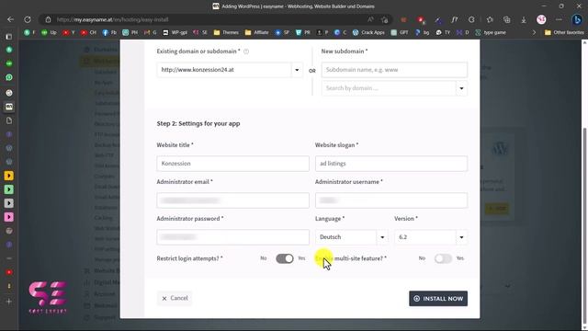
Task: Click the Administrator email field
Action: [232, 200]
